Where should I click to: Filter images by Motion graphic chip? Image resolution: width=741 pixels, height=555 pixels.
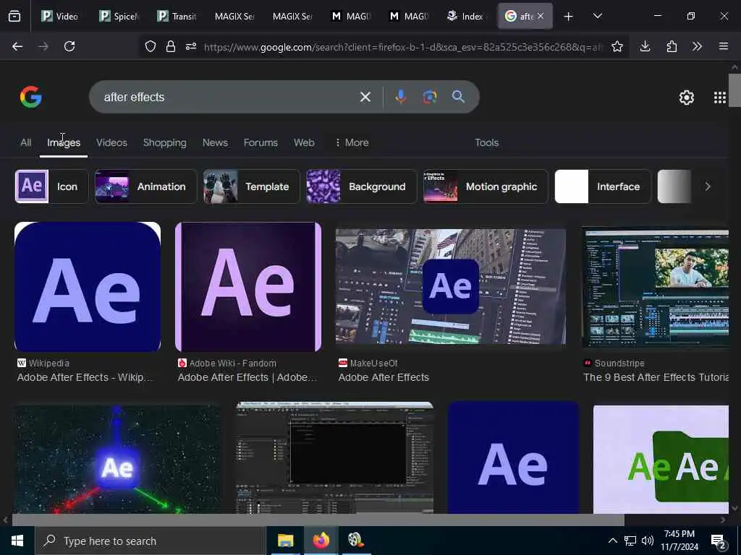pyautogui.click(x=486, y=186)
